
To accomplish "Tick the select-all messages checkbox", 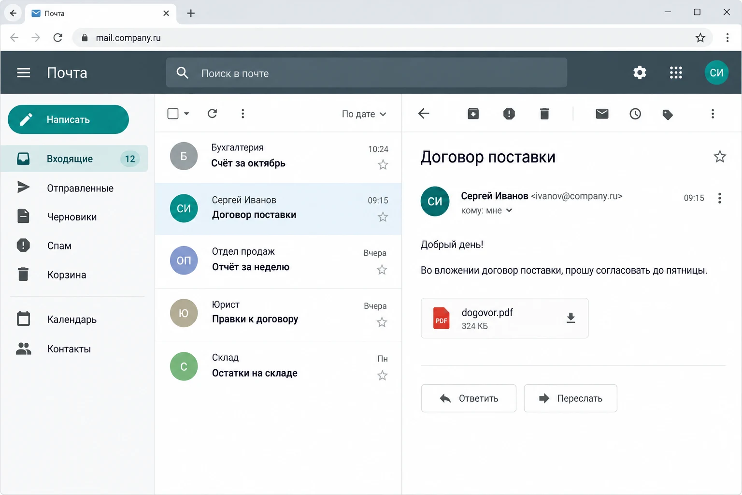I will point(173,114).
